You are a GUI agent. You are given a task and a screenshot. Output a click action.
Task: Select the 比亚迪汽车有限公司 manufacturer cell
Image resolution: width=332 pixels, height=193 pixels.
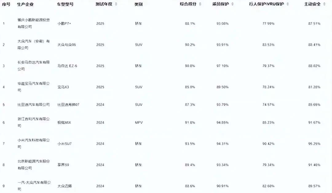point(34,105)
